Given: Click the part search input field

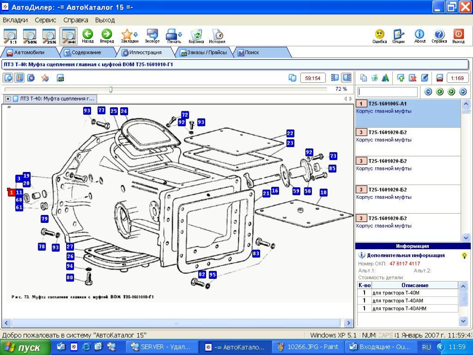Looking at the screenshot, I should [x=387, y=92].
